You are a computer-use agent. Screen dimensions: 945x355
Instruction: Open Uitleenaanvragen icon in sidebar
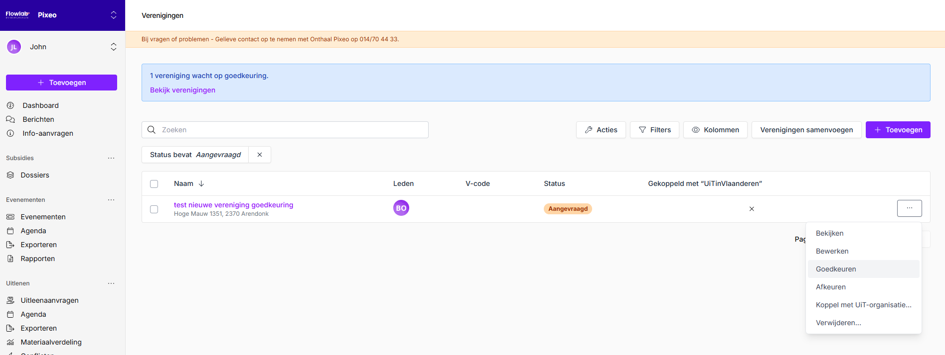pos(10,300)
